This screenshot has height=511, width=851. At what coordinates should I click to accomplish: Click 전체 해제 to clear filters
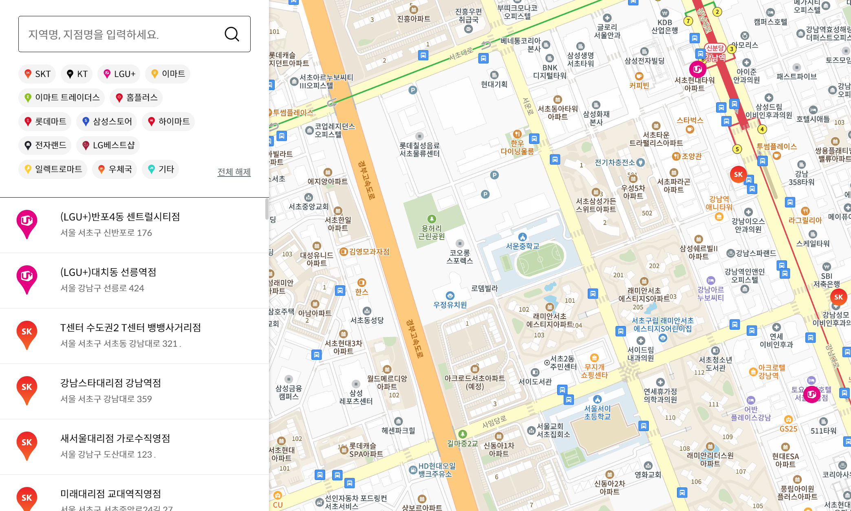coord(234,172)
